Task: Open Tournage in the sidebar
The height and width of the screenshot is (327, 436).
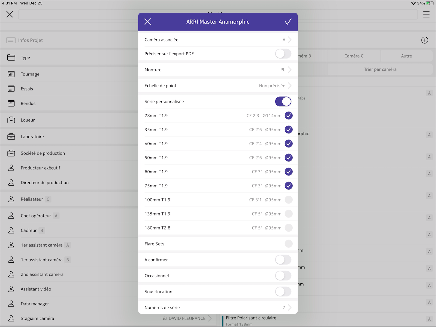Action: (x=69, y=74)
